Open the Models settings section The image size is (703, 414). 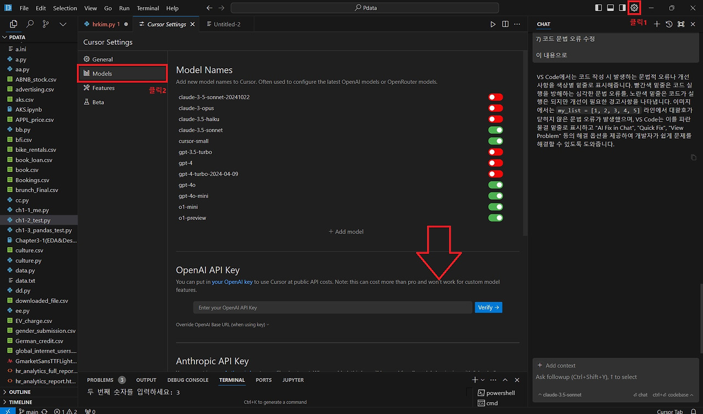122,73
